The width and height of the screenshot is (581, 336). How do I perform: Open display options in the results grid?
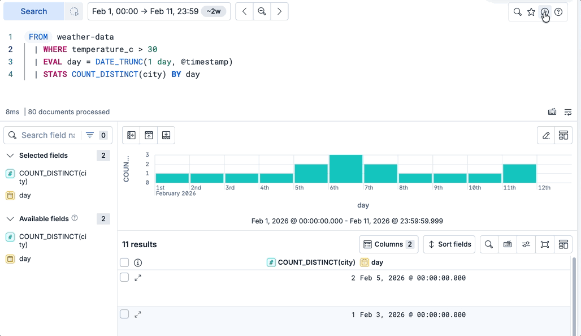[526, 244]
